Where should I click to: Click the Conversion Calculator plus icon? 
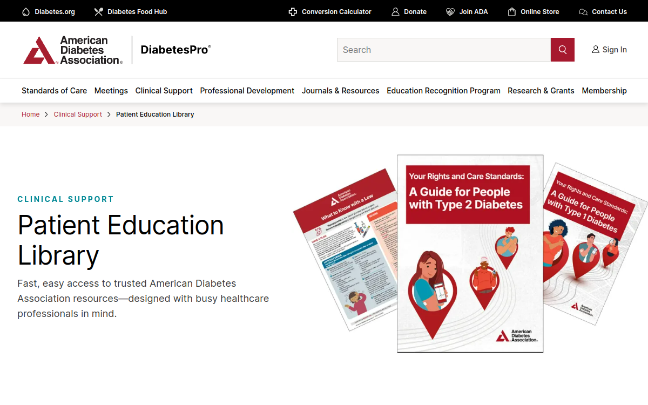tap(293, 11)
